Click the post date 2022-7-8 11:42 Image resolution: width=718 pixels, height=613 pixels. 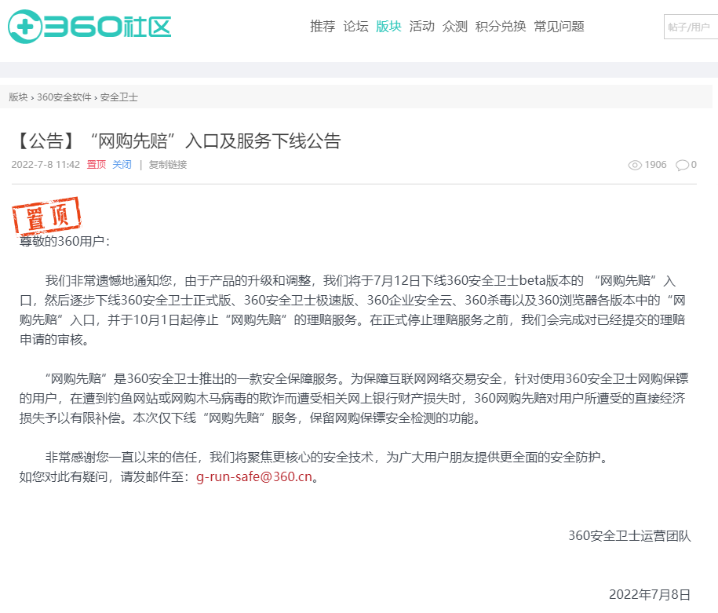(x=46, y=165)
